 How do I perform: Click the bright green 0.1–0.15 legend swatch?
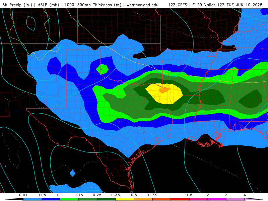(x=69, y=199)
